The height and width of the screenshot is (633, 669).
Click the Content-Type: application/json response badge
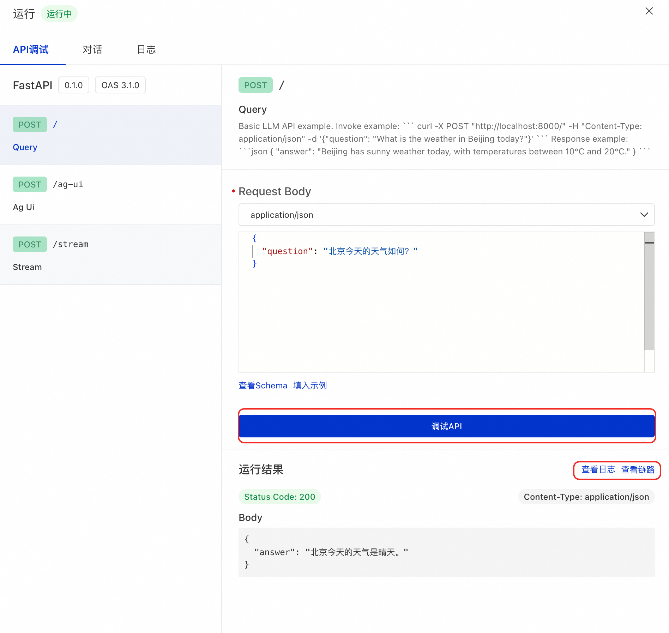tap(586, 497)
